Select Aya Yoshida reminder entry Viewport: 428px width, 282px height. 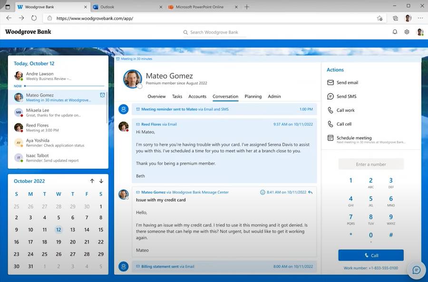click(58, 142)
